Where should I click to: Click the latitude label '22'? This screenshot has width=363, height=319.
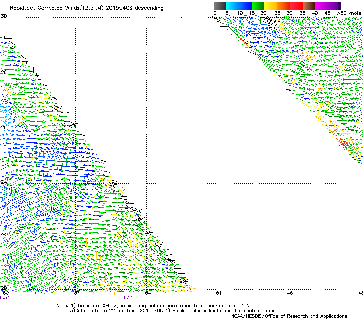[4, 235]
